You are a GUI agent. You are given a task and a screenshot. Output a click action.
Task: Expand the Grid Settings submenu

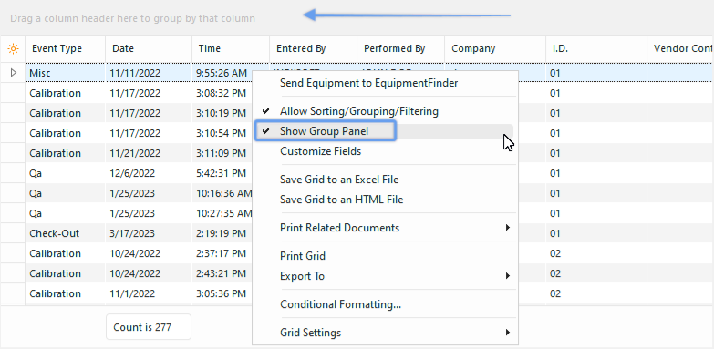coord(385,333)
